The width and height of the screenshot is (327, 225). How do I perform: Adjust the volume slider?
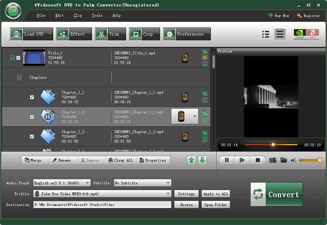[x=311, y=160]
